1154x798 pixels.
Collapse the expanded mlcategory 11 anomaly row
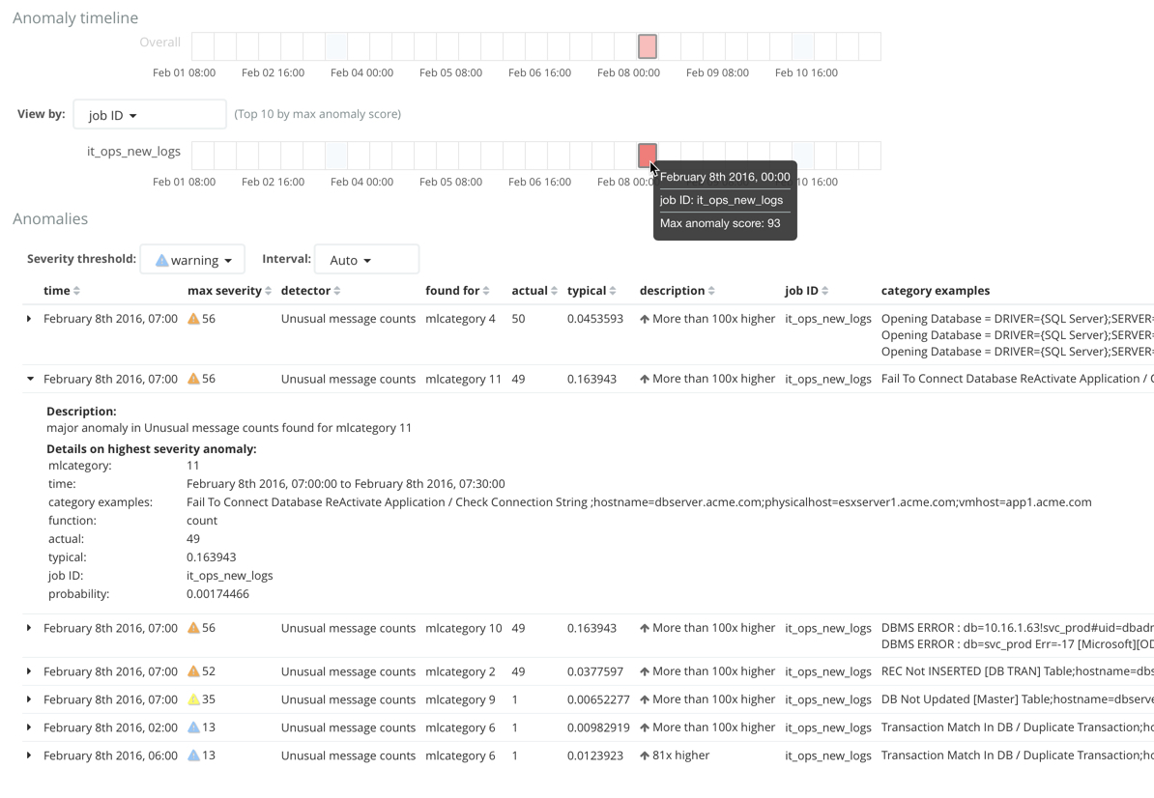coord(29,378)
